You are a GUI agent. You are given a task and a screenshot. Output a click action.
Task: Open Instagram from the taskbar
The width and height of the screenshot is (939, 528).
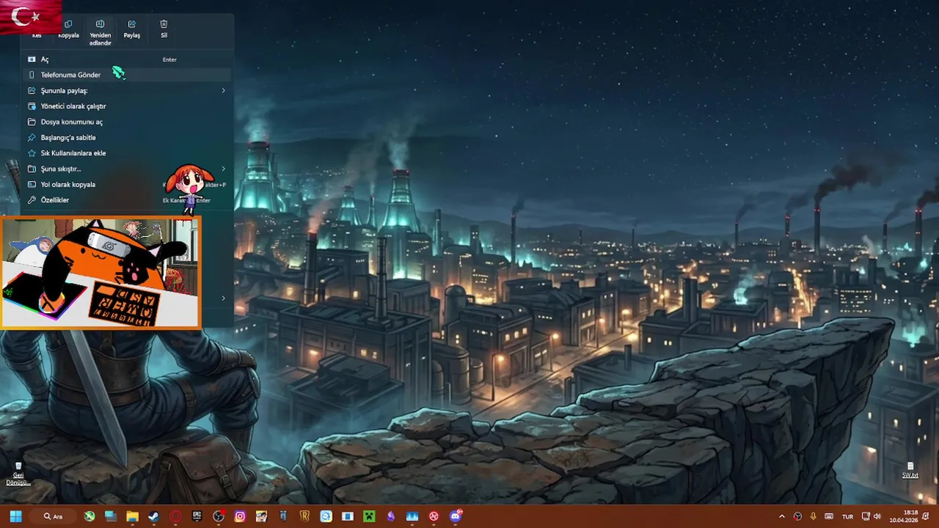[x=240, y=516]
